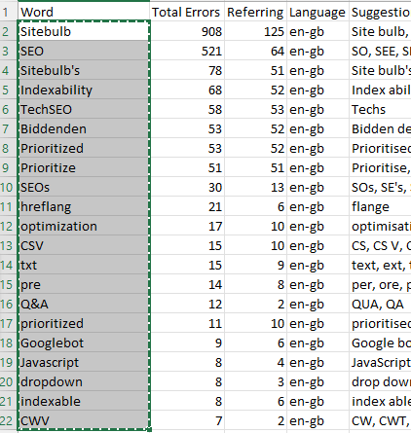Select the CWV word cell

click(x=84, y=420)
